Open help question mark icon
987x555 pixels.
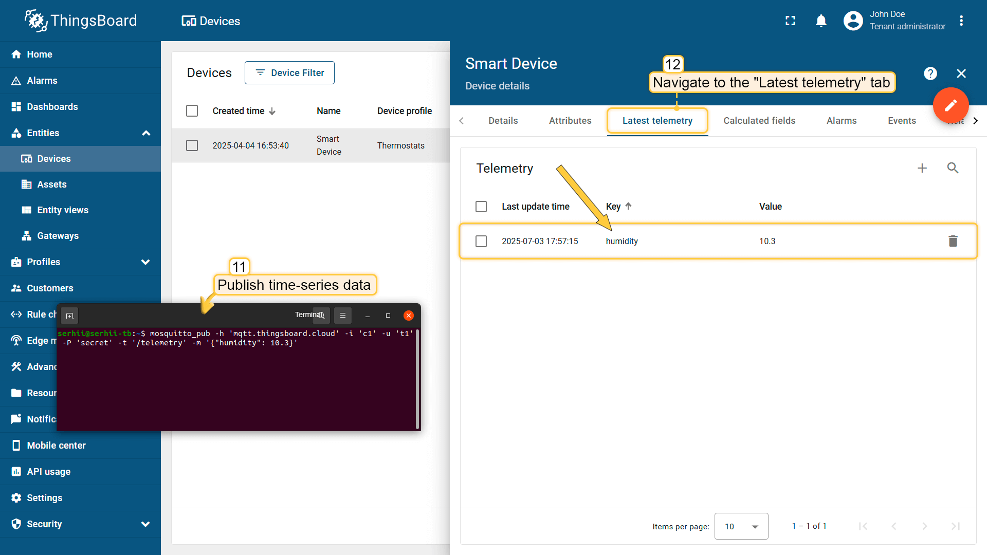click(x=930, y=73)
